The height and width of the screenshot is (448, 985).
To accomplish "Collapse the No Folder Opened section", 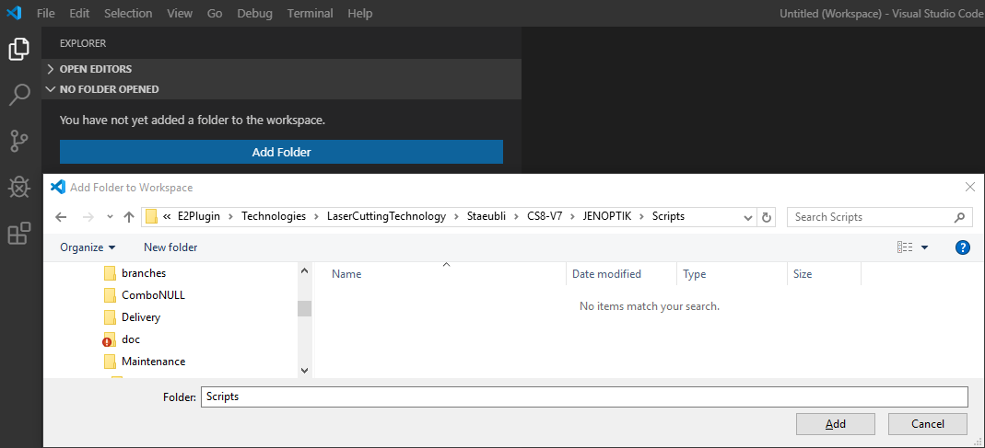I will 109,89.
